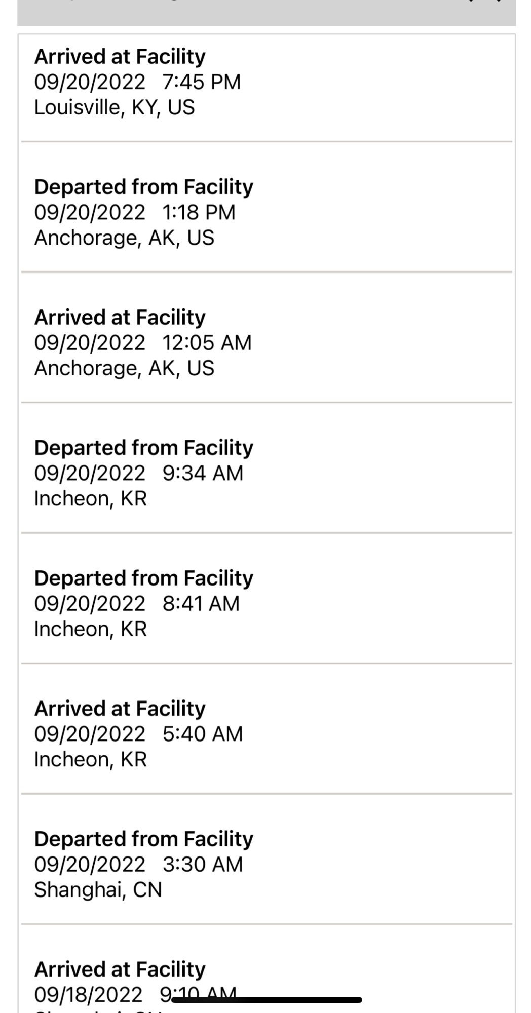Select the Shanghai, CN location text

[98, 890]
